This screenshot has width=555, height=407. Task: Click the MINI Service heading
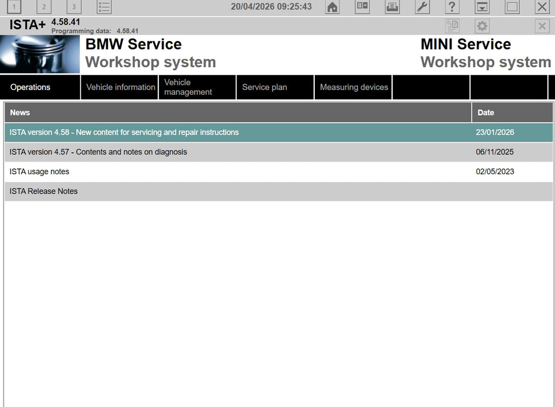(466, 44)
